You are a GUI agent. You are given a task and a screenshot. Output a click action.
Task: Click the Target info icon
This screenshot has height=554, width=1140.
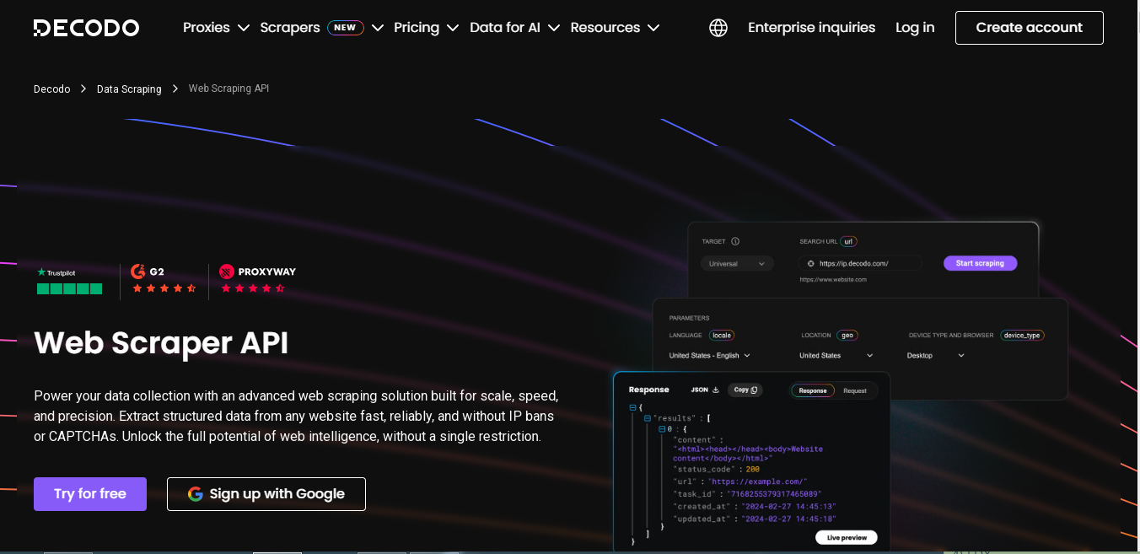[x=735, y=241]
